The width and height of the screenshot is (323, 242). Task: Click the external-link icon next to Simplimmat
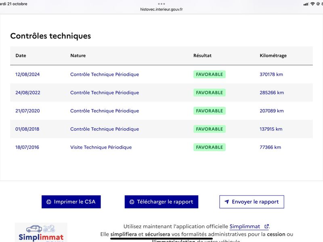pyautogui.click(x=266, y=226)
